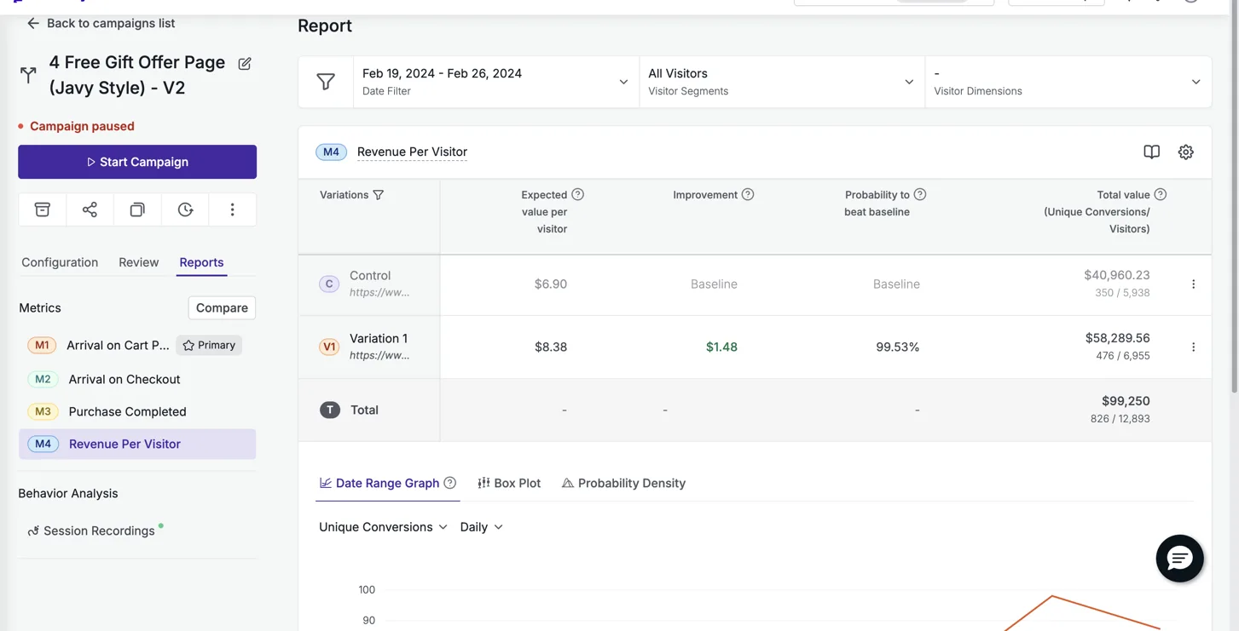
Task: Click the Variations column filter icon
Action: click(x=379, y=195)
